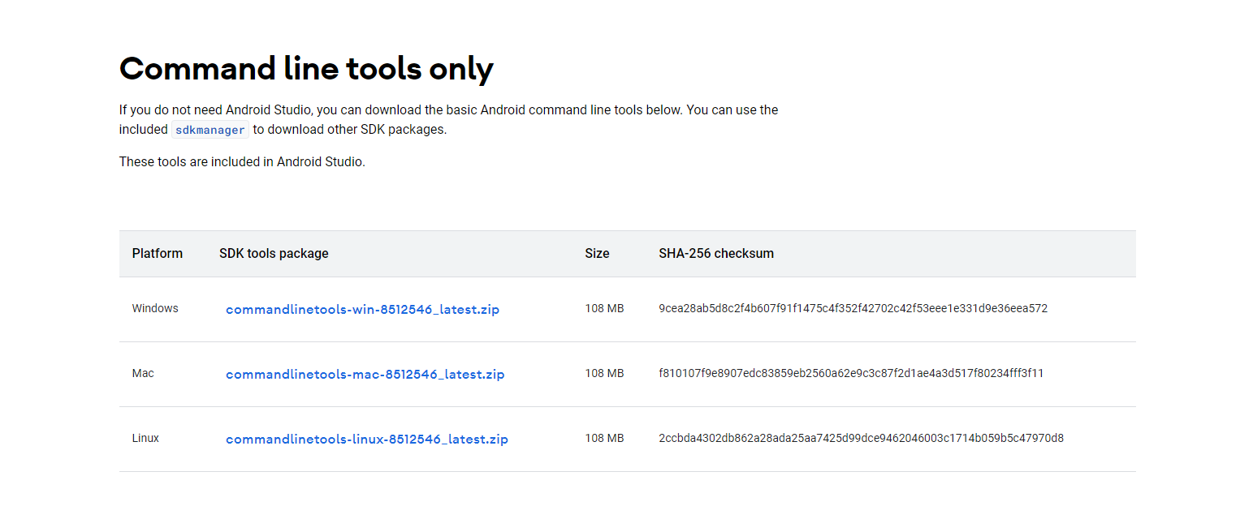Click the Windows platform cell
1253x519 pixels.
[155, 309]
